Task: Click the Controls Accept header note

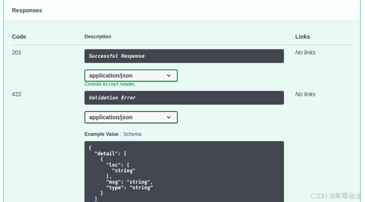Action: pos(110,84)
